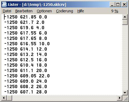Minimize the Lister window

[112, 4]
